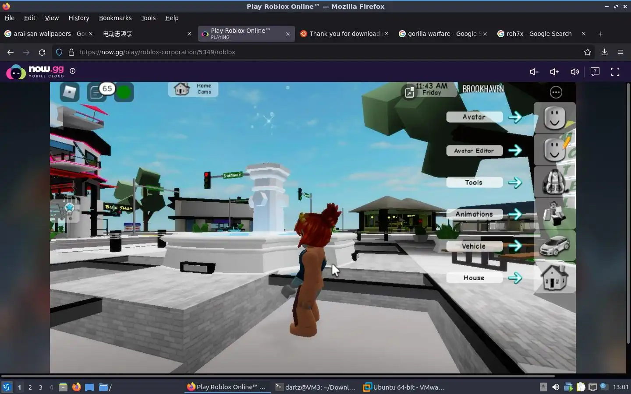
Task: Click the Vehicle label button
Action: [x=474, y=246]
